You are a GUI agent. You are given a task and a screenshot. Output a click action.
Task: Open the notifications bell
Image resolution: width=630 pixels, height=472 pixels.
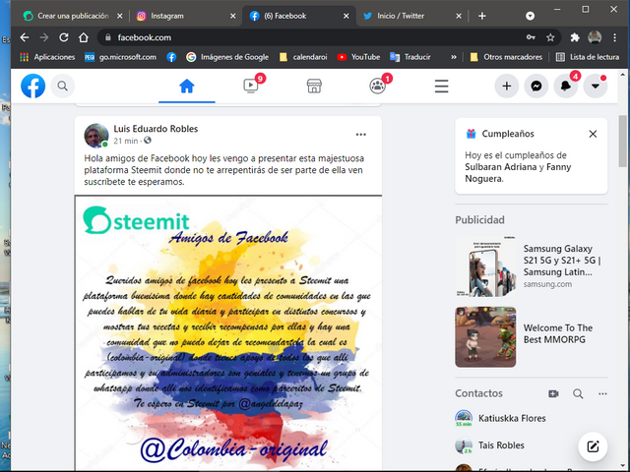pyautogui.click(x=566, y=86)
